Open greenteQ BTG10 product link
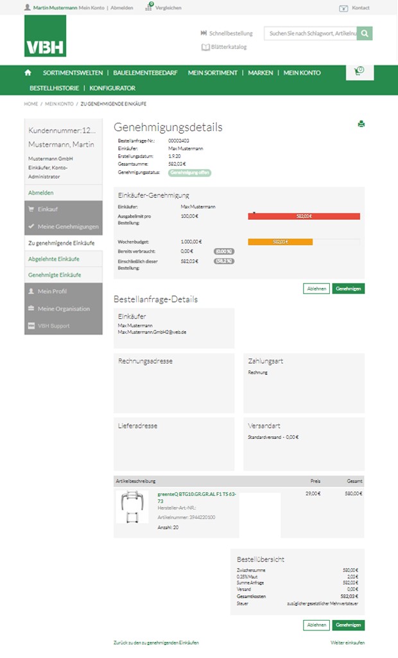 [x=196, y=497]
